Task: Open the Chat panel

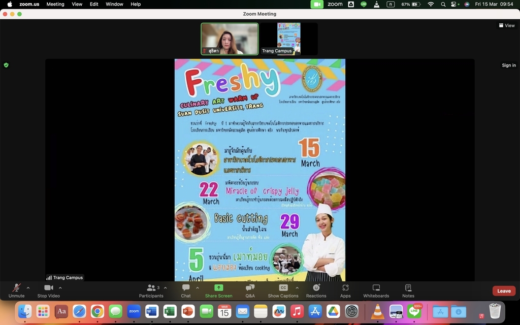Action: click(186, 290)
